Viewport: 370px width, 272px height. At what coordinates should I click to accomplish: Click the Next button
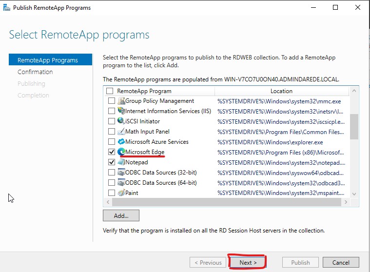coord(248,262)
